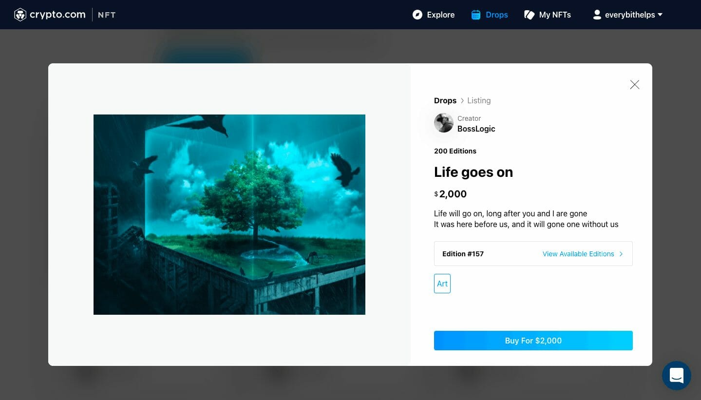The height and width of the screenshot is (400, 701).
Task: Click the chevron beside View Available Editions
Action: coord(621,254)
